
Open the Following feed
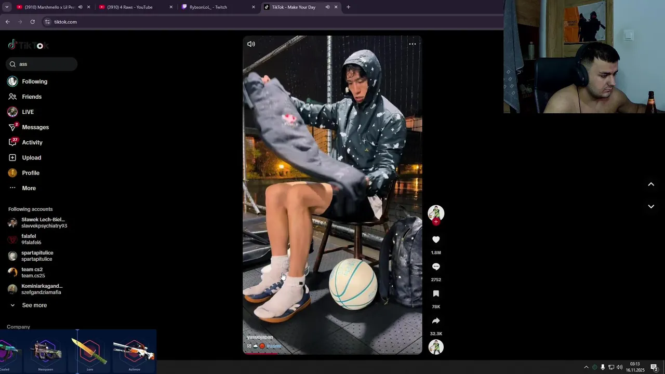pos(34,82)
